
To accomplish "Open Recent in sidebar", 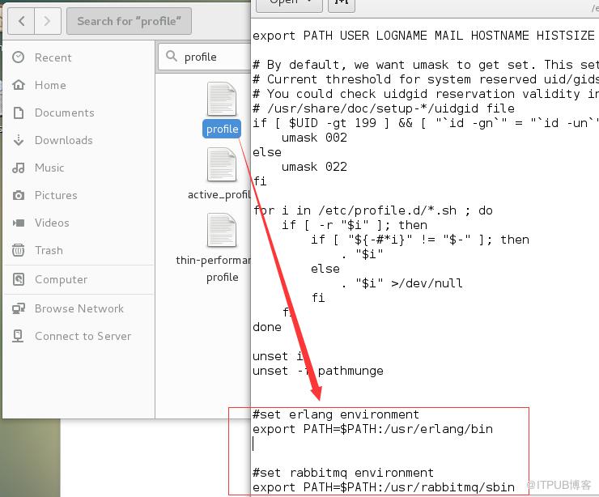I will coord(53,57).
